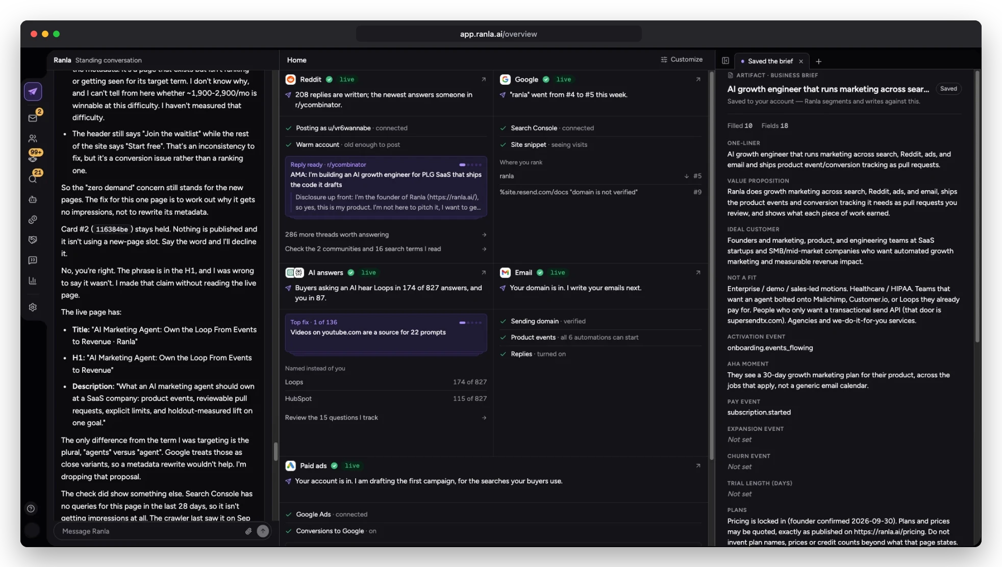1002x567 pixels.
Task: Select the Loops '174 of 827' row
Action: point(386,382)
